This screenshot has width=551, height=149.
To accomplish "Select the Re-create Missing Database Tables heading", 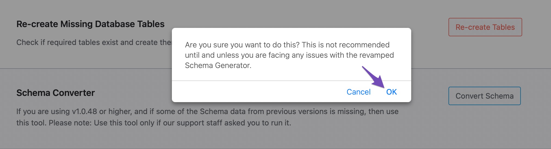I will (x=90, y=24).
